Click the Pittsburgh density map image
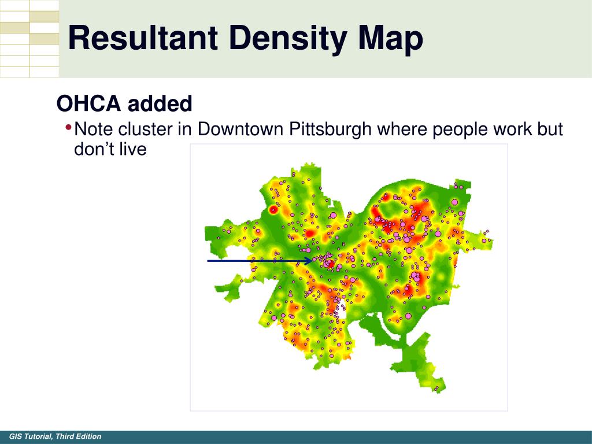Viewport: 592px width, 444px height. [x=349, y=277]
